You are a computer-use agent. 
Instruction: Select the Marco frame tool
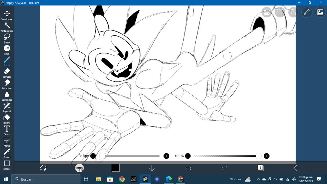(x=7, y=142)
